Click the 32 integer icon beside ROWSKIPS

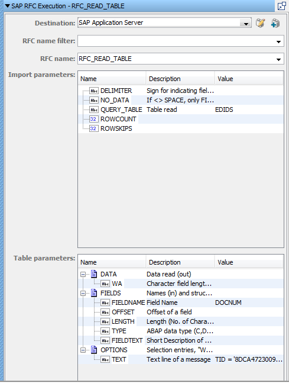[x=94, y=128]
